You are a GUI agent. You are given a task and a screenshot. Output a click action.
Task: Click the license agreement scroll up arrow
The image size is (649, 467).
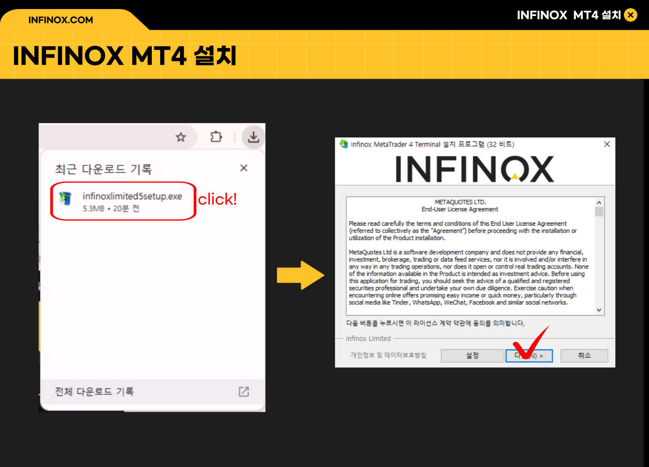coord(599,202)
